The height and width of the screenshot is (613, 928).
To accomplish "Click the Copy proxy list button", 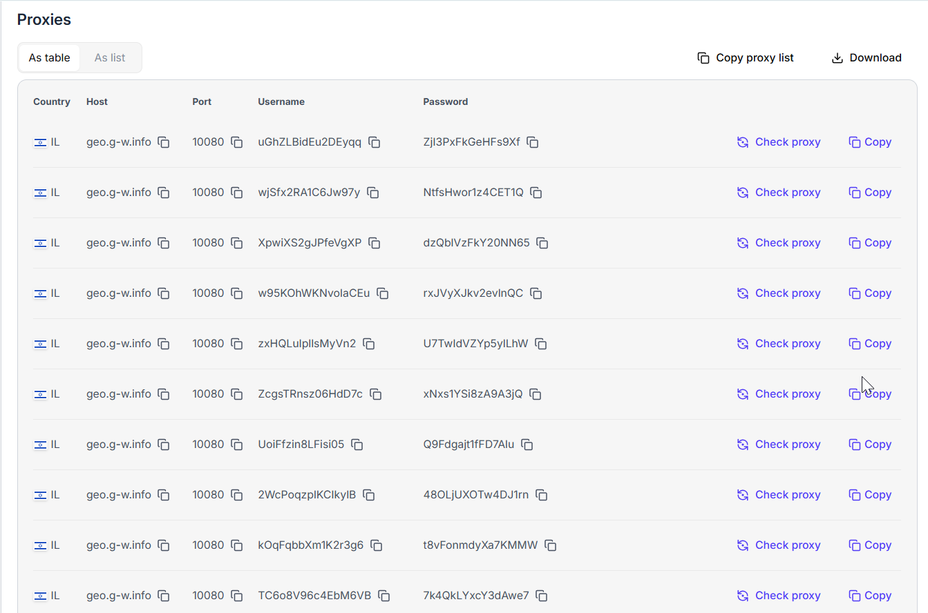I will (x=746, y=58).
